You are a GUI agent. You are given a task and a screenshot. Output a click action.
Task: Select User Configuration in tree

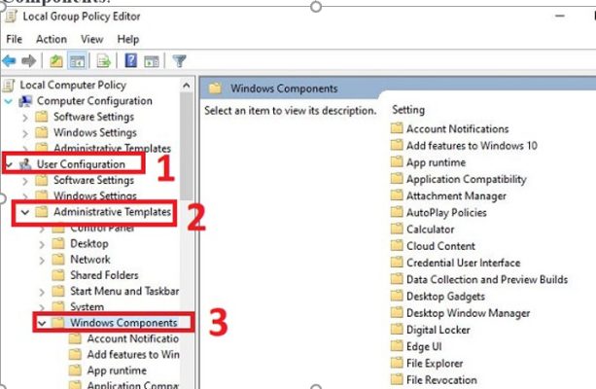[x=81, y=164]
